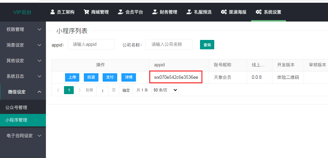This screenshot has height=158, width=328.
Task: Click the 体验二维码 link in 开发版本 column
Action: coord(288,77)
